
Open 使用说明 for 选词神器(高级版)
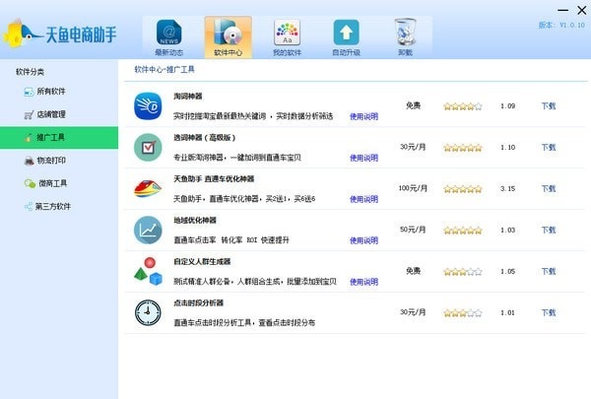click(363, 158)
